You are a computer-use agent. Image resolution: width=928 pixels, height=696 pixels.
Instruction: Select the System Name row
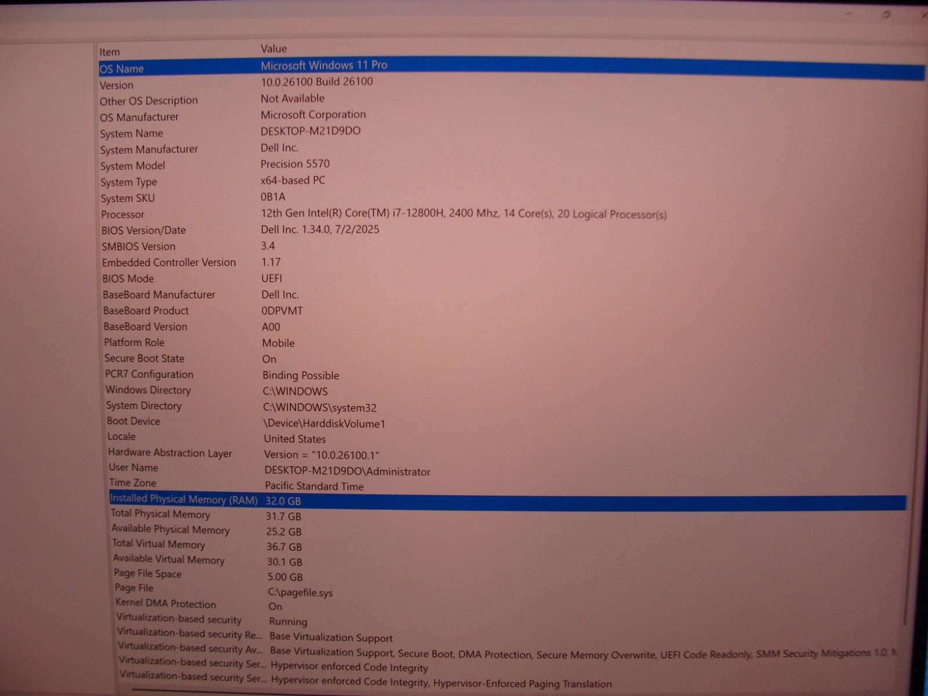(x=131, y=133)
